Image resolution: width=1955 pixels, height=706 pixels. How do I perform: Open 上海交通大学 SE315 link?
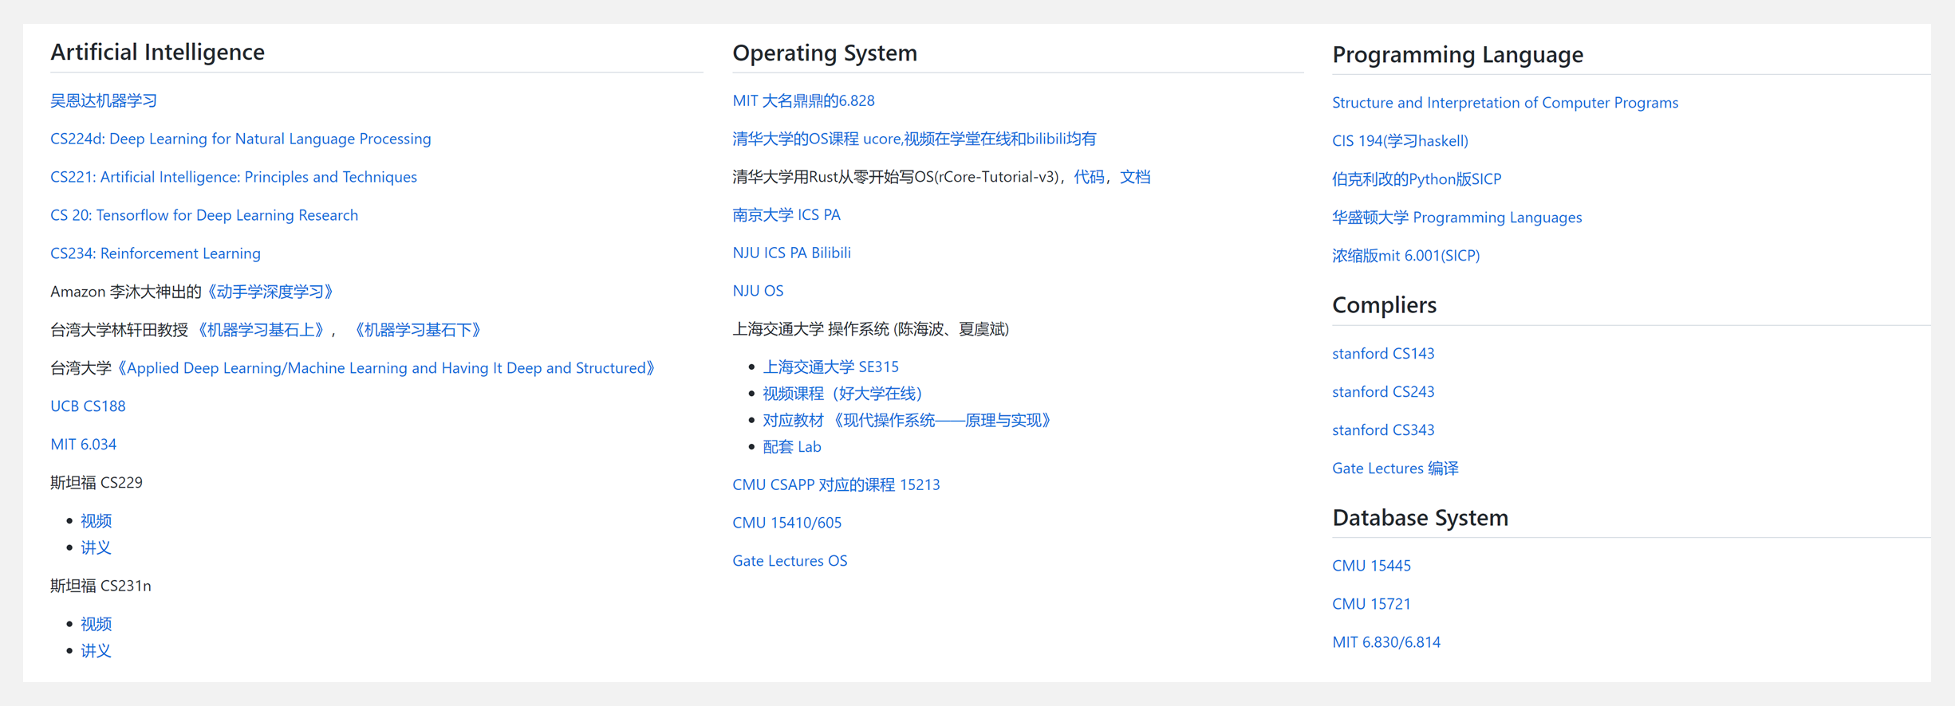click(830, 367)
